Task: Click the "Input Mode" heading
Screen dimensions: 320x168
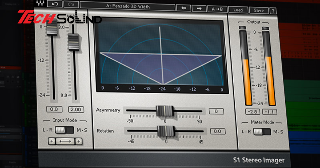Action: pyautogui.click(x=65, y=120)
